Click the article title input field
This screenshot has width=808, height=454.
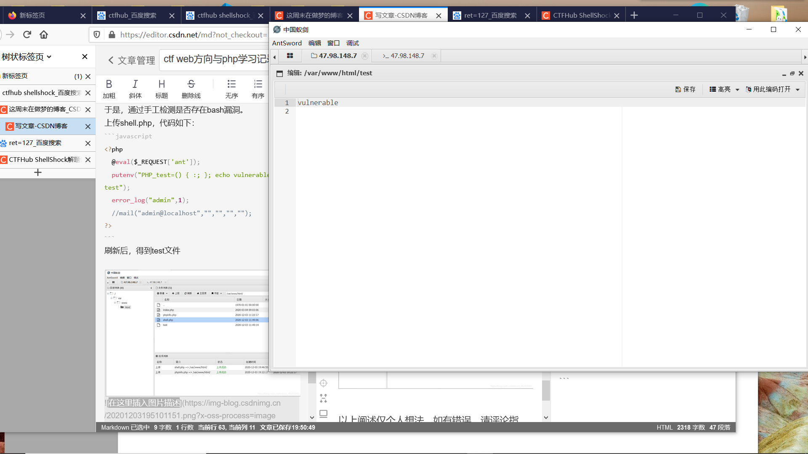click(215, 59)
